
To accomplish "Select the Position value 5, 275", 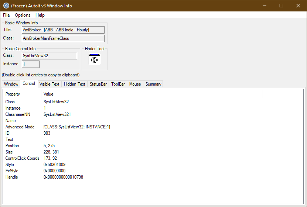I will [49, 146].
